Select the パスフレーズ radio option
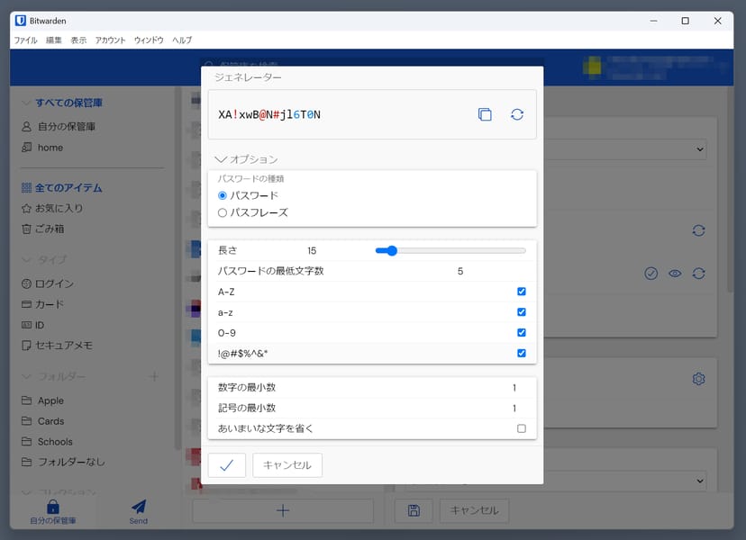 tap(223, 212)
